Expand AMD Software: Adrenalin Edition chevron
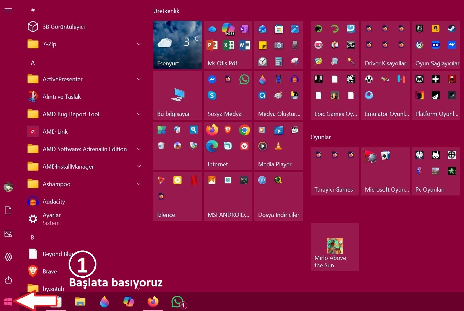Image resolution: width=464 pixels, height=311 pixels. (x=139, y=149)
